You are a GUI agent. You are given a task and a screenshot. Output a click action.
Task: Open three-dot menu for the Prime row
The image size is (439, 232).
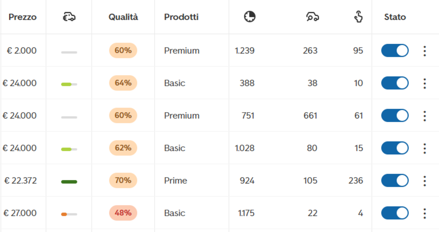[x=425, y=181]
